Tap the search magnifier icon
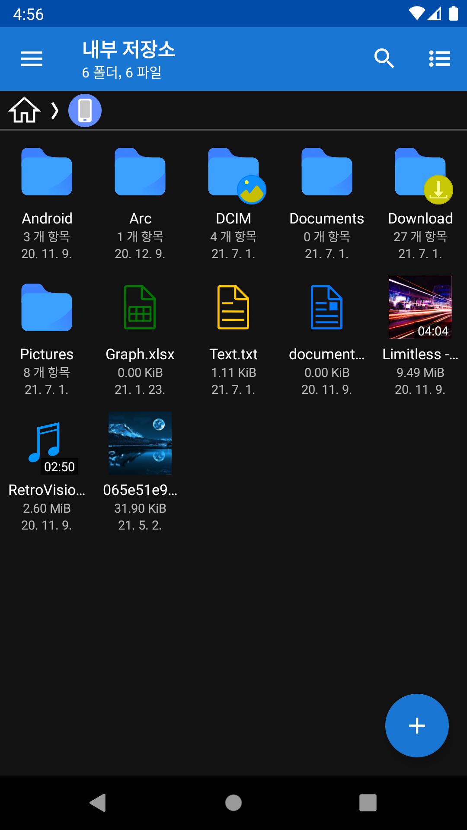 pyautogui.click(x=384, y=58)
